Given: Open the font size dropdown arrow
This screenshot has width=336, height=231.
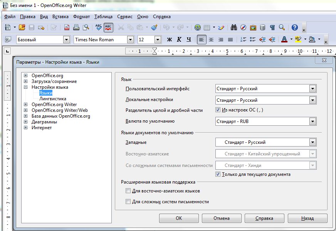Looking at the screenshot, I should pyautogui.click(x=158, y=40).
